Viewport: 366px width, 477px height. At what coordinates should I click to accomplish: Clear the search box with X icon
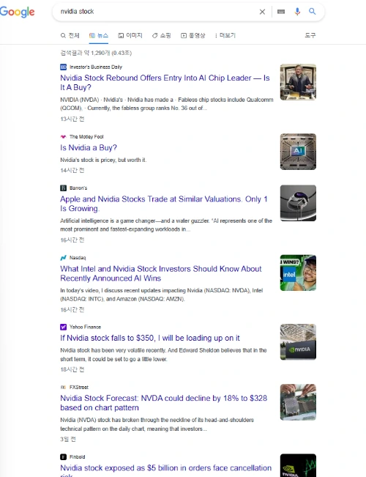click(x=262, y=12)
